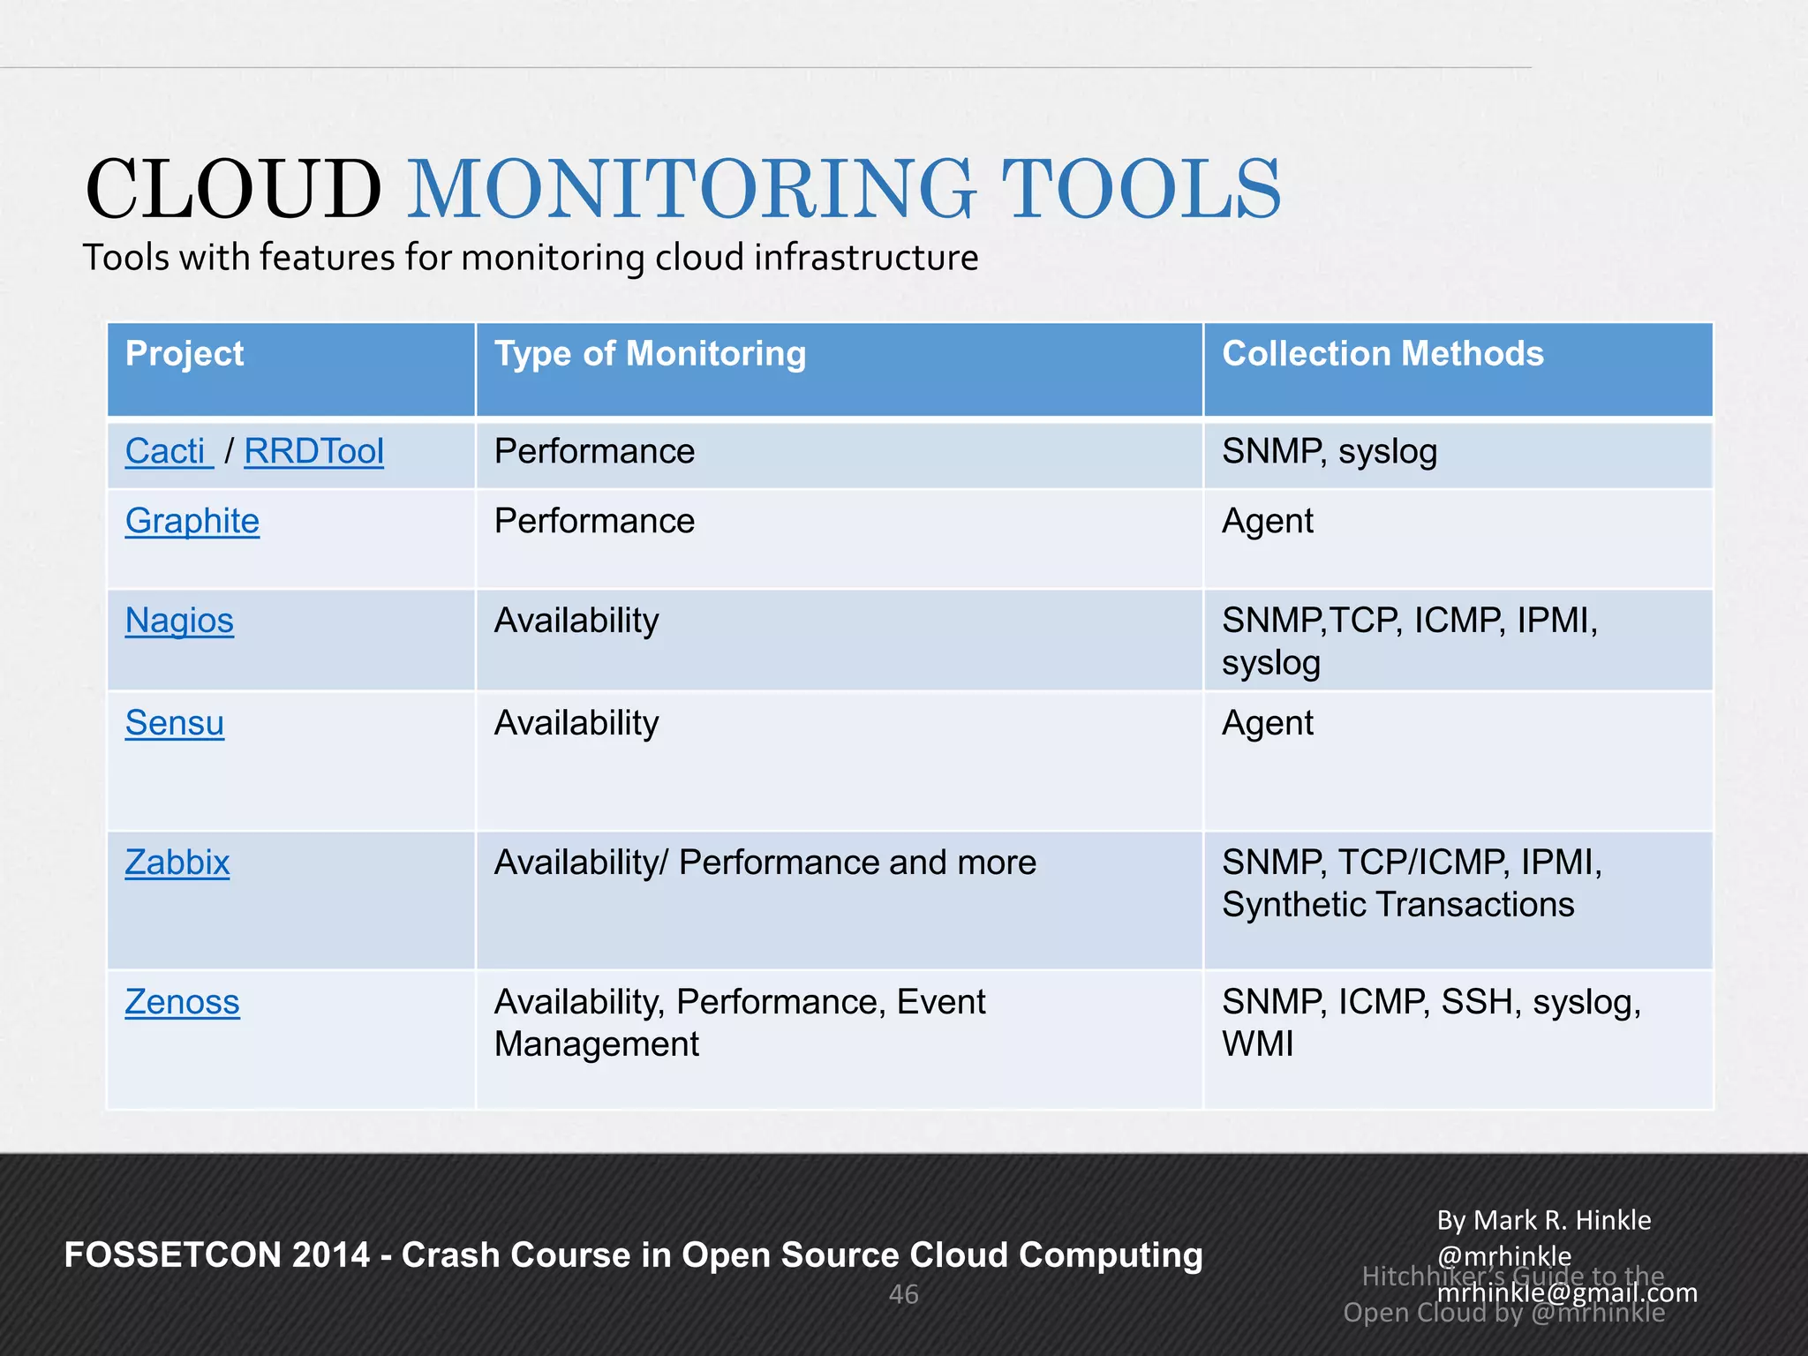Open the Cacti hyperlink
The width and height of the screenshot is (1808, 1356).
(x=168, y=451)
